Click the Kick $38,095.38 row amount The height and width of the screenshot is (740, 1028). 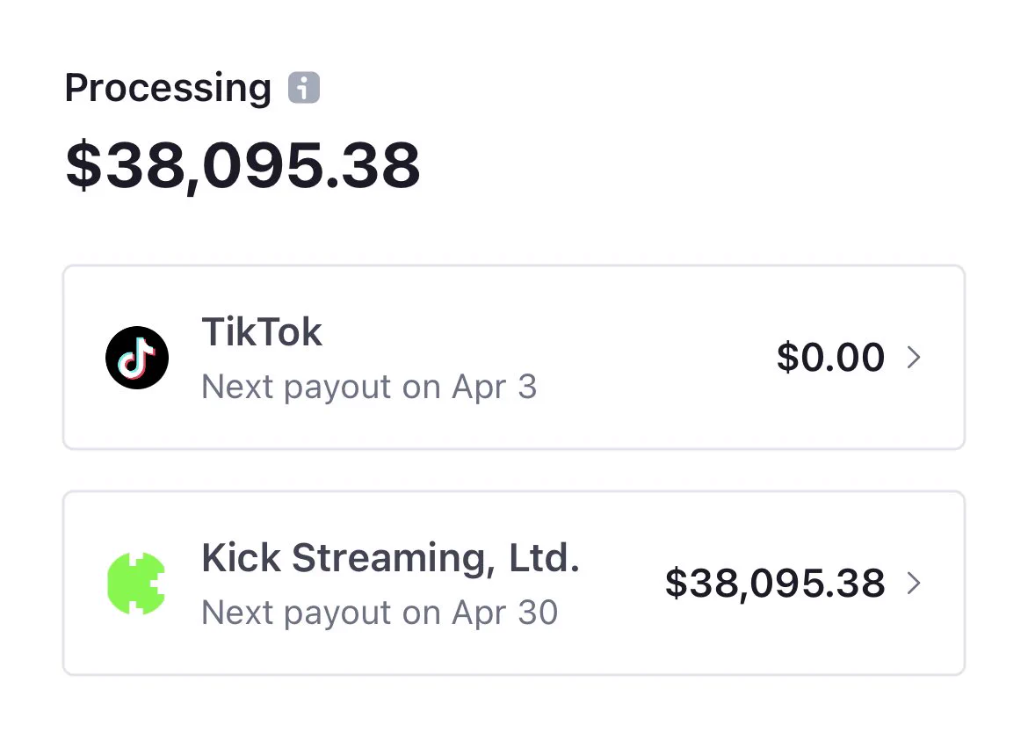tap(775, 584)
